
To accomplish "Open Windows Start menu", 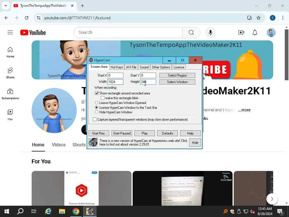I will click(x=7, y=211).
